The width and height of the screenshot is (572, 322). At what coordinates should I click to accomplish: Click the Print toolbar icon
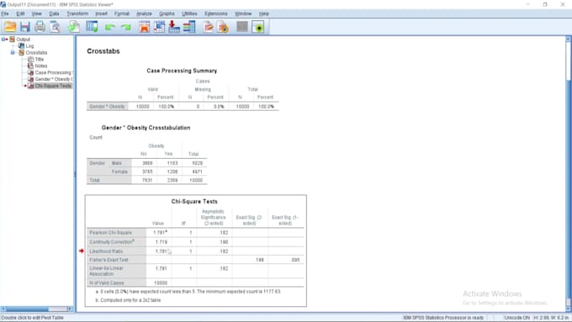(40, 27)
